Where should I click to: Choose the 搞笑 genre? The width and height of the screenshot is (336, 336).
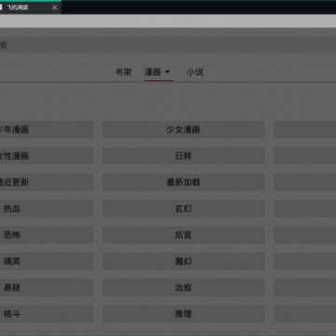pyautogui.click(x=47, y=261)
